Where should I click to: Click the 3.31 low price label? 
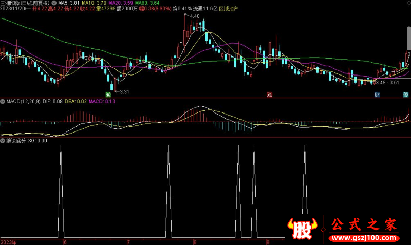point(124,92)
